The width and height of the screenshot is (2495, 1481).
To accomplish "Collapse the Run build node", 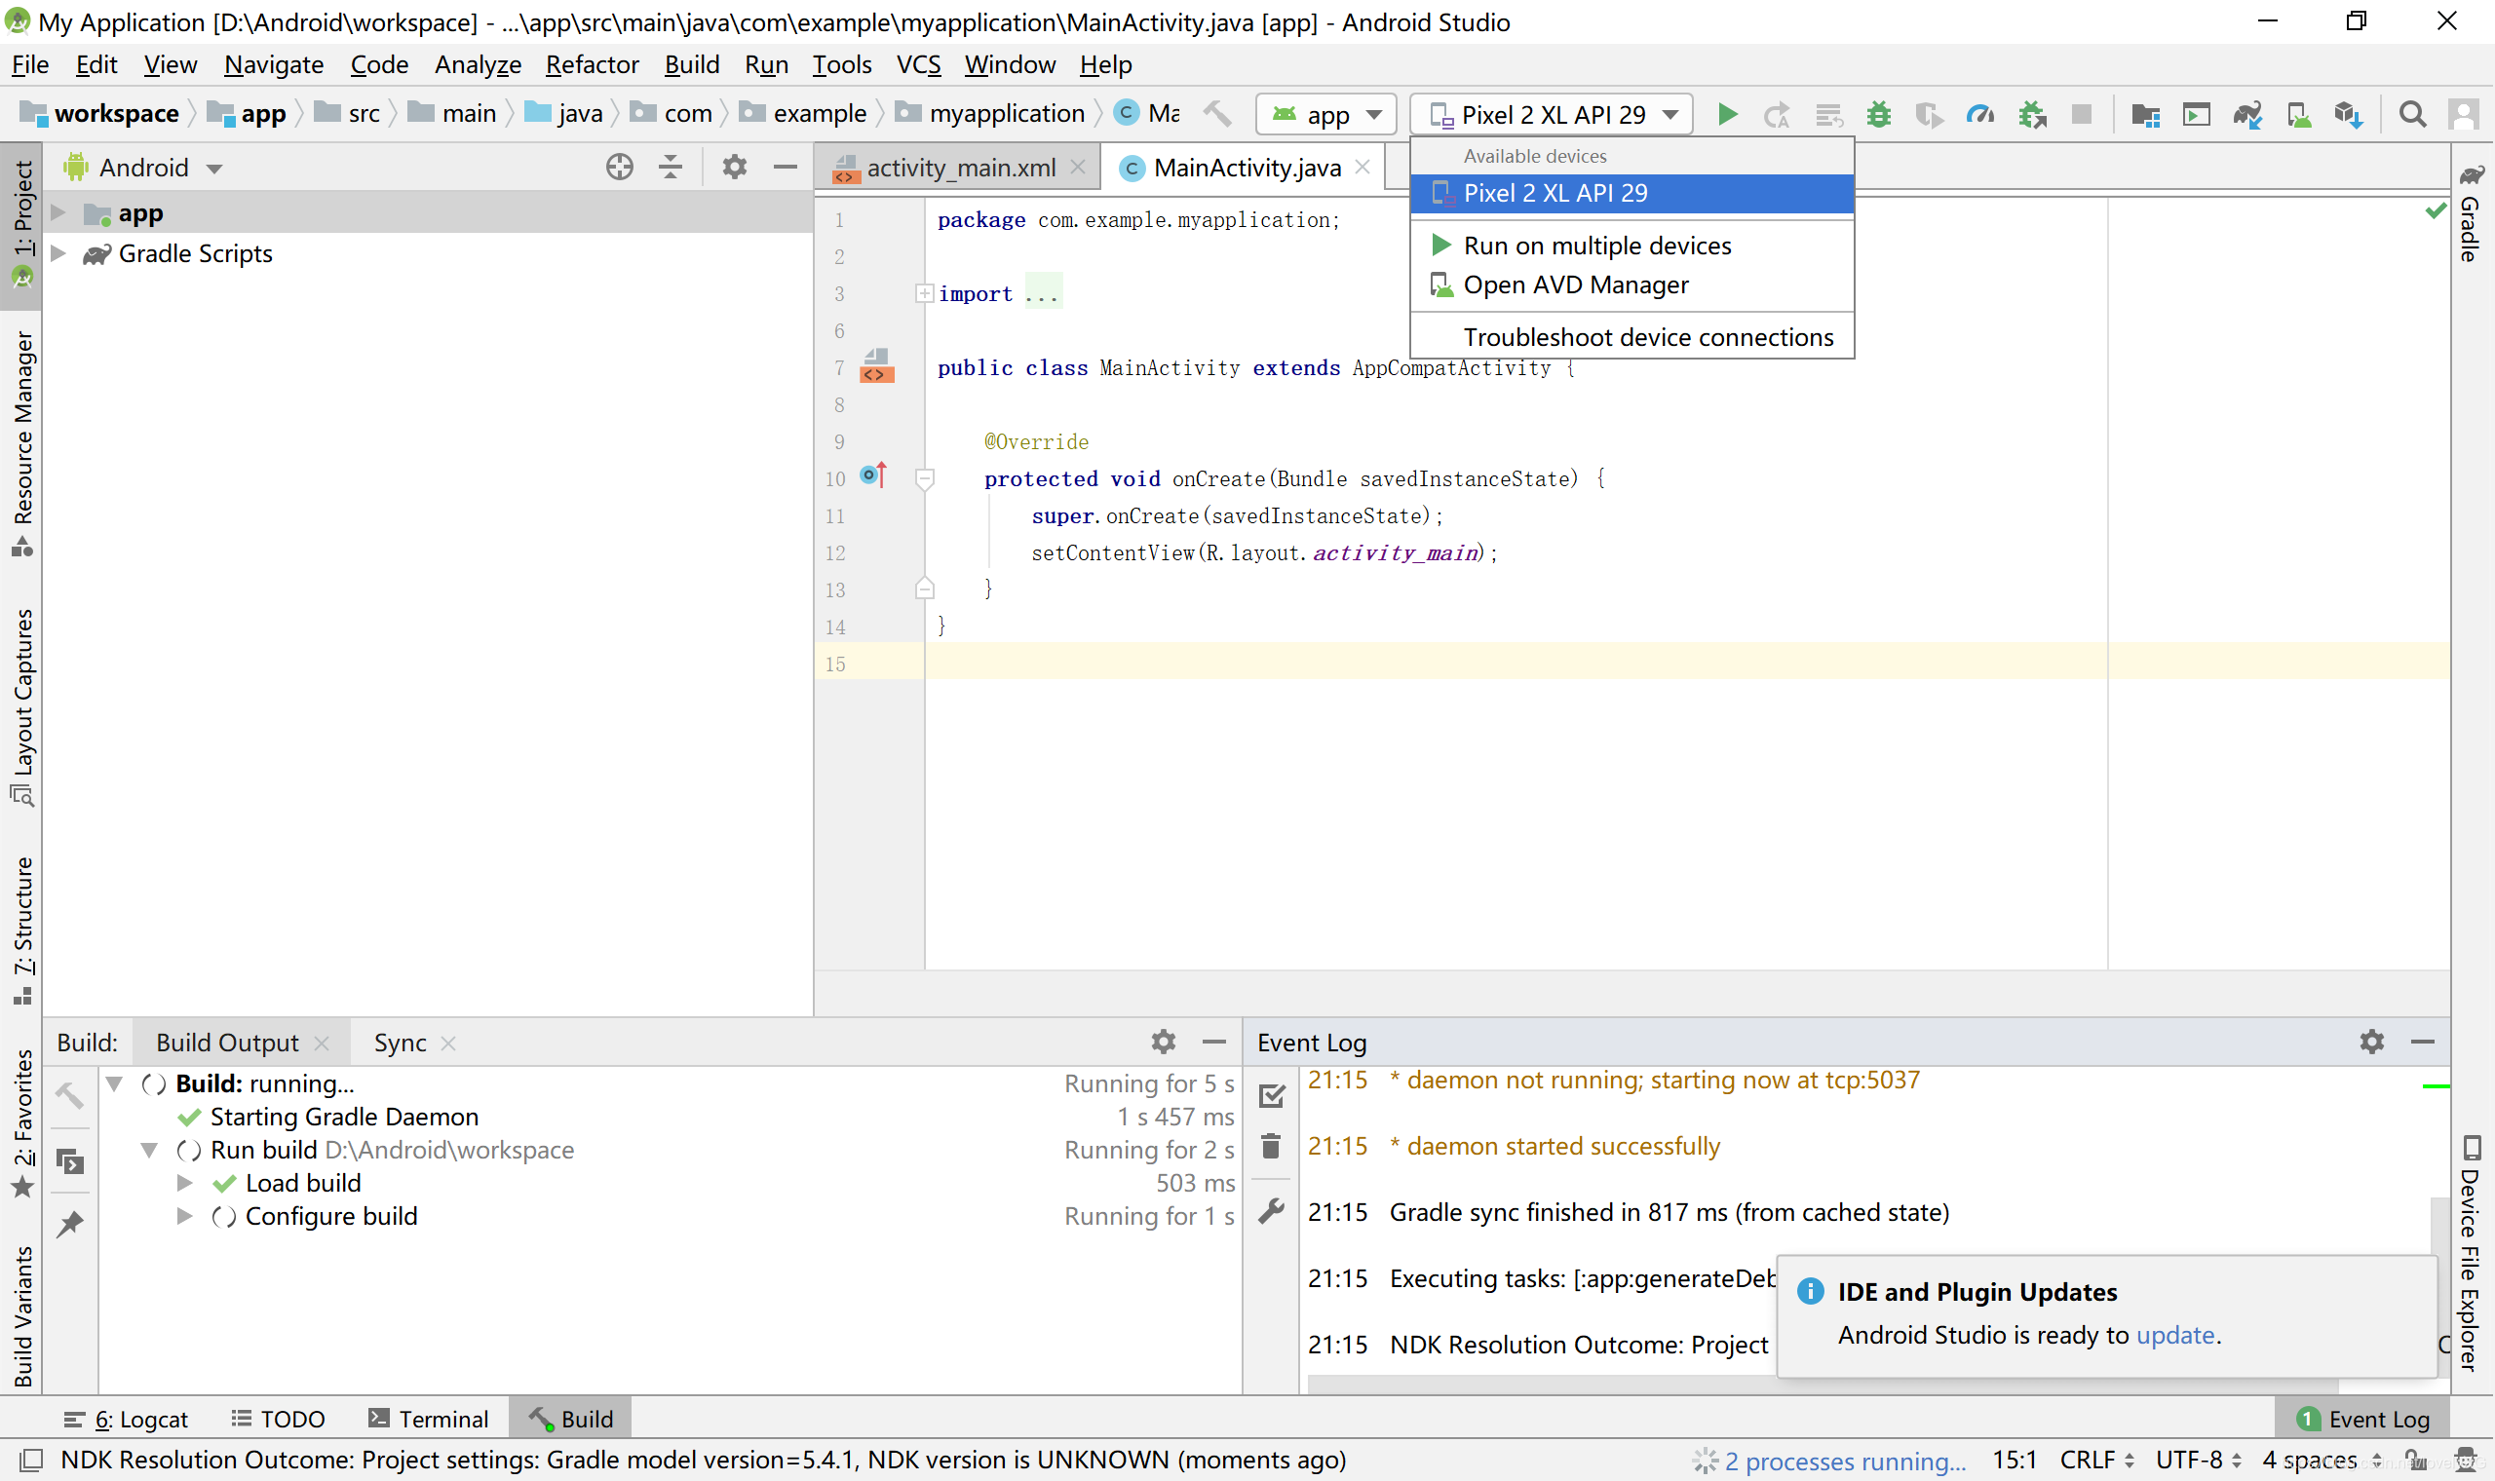I will (x=150, y=1150).
